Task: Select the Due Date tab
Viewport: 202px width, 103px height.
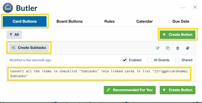Action: 181,21
